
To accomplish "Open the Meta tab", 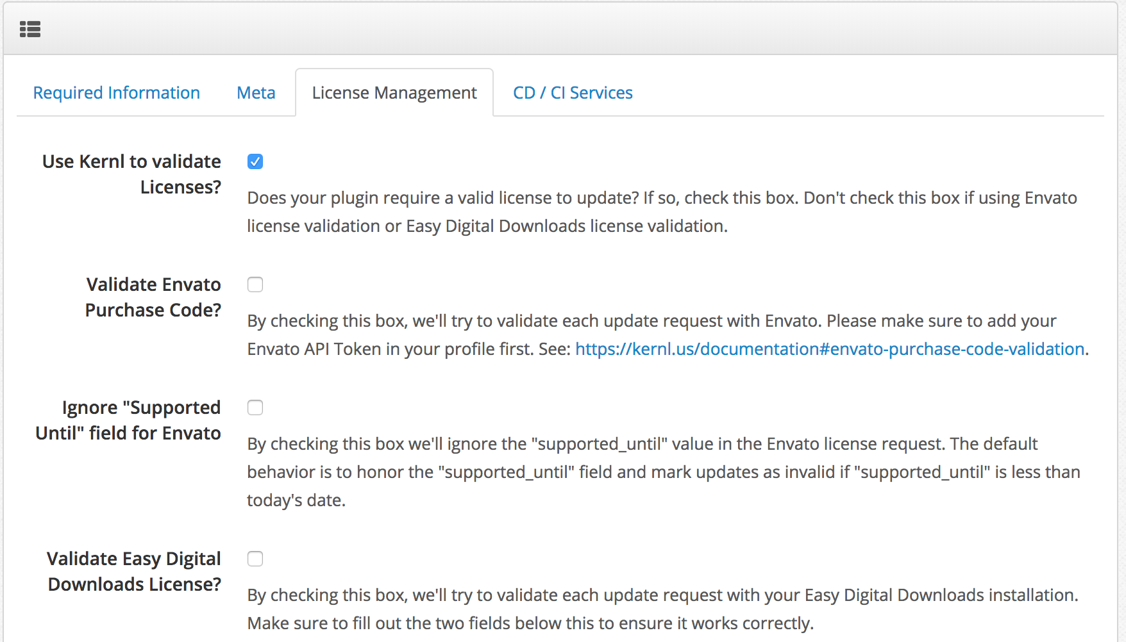I will 256,92.
